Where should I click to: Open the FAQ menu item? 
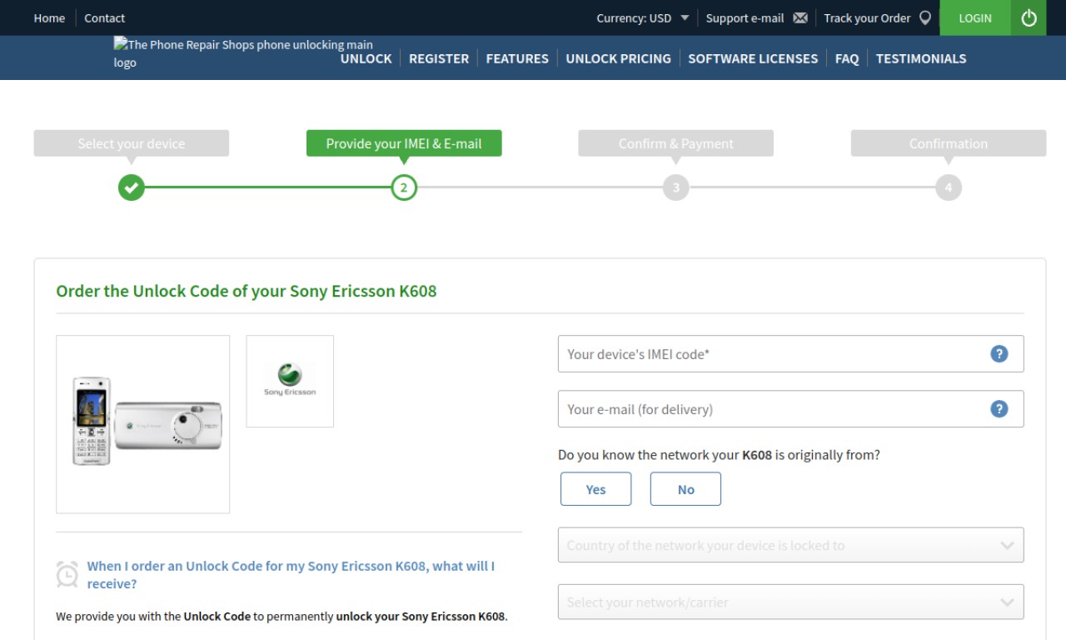[x=847, y=58]
